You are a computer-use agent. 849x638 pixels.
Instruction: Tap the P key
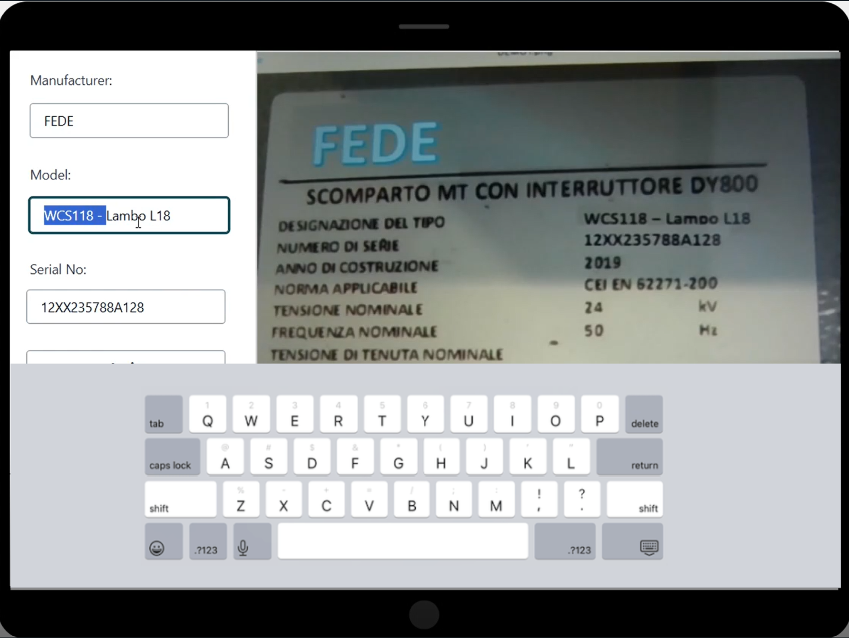tap(600, 414)
